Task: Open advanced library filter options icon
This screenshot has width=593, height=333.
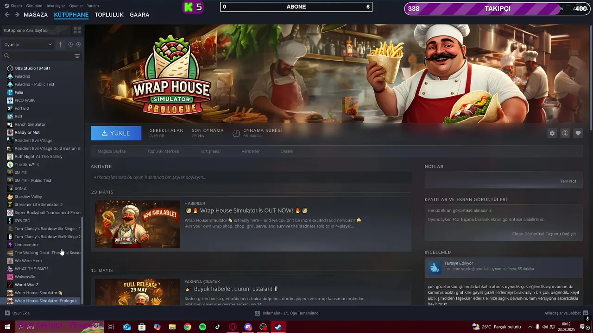Action: coord(77,56)
